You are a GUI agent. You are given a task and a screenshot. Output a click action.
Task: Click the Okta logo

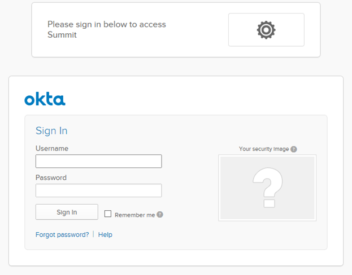(45, 100)
